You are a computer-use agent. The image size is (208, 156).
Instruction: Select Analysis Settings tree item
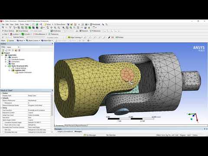pos(20,68)
